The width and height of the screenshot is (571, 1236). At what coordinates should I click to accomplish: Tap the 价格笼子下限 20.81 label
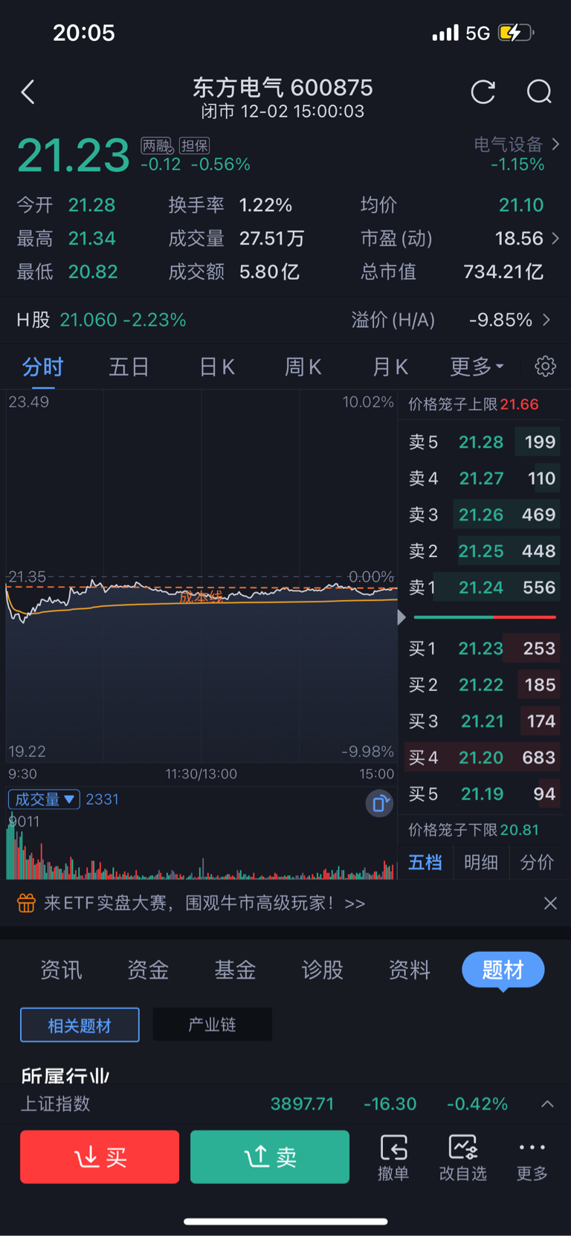pyautogui.click(x=474, y=830)
